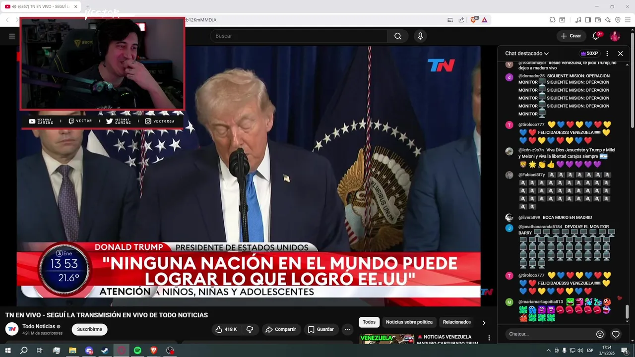Open the Todo Noticias channel name link
635x357 pixels.
39,326
